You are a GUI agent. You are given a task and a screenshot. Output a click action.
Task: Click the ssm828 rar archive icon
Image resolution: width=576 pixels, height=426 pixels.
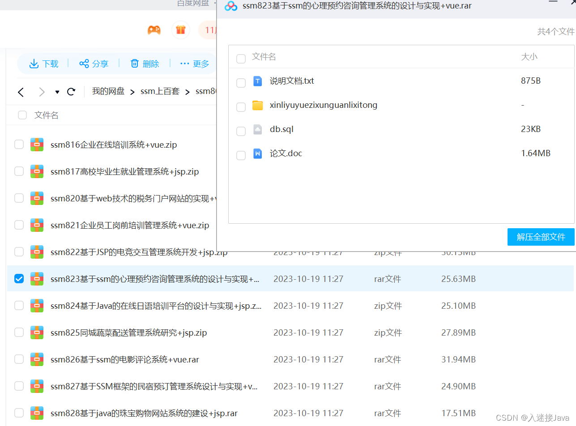(x=37, y=413)
